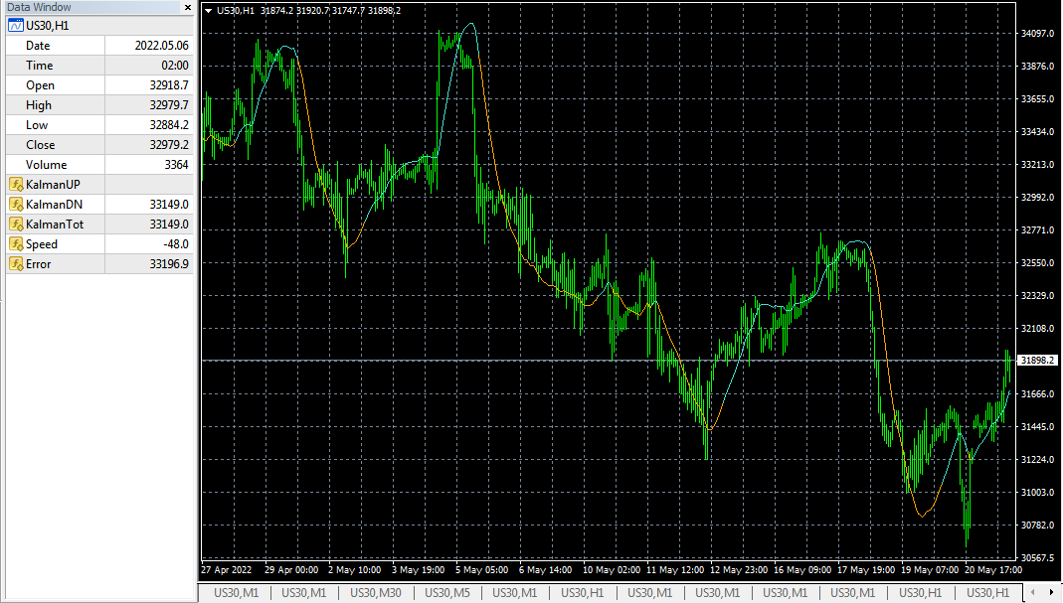Select the Open value 32918.7
1063x603 pixels.
[169, 85]
